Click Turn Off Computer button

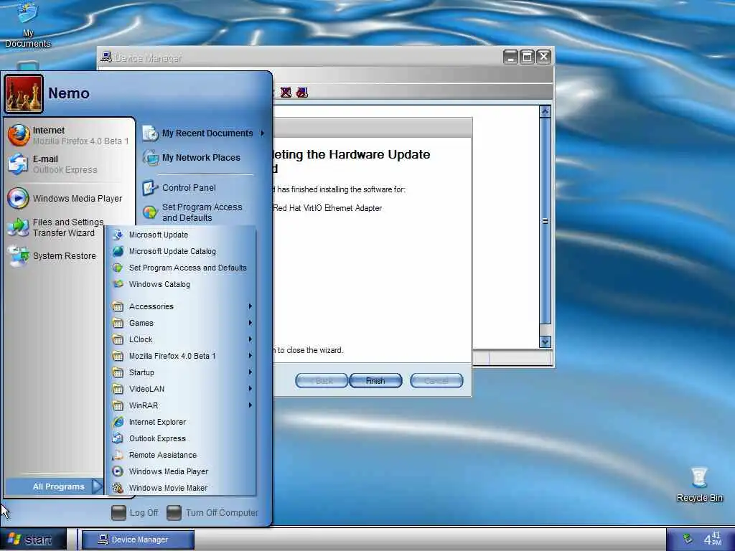point(212,512)
